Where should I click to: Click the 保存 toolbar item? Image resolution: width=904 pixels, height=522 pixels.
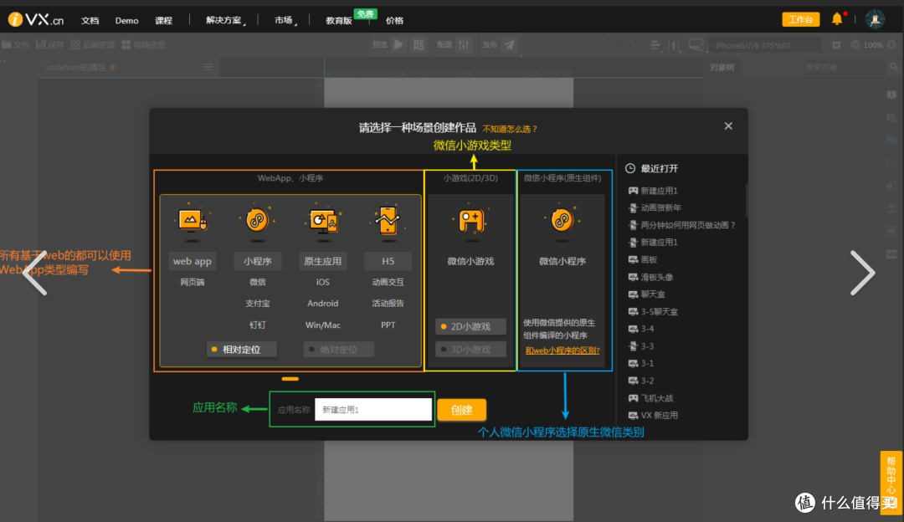tap(50, 44)
